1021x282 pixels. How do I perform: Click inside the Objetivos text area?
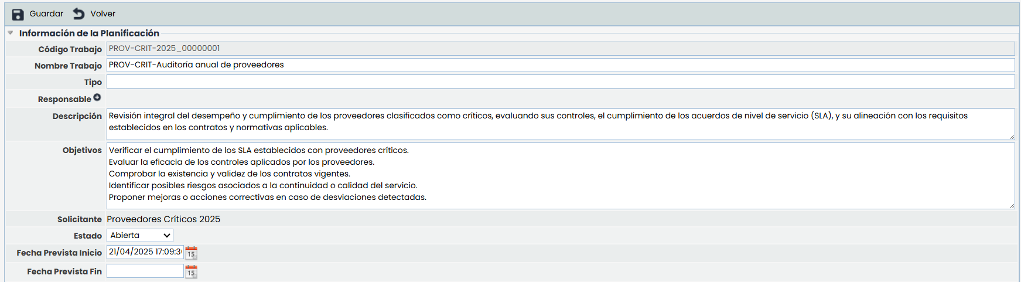560,175
